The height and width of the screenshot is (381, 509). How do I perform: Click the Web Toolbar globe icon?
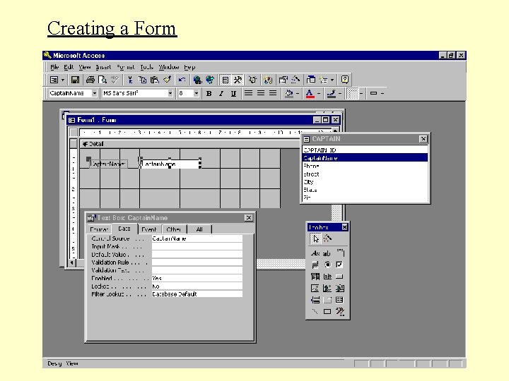tap(210, 80)
